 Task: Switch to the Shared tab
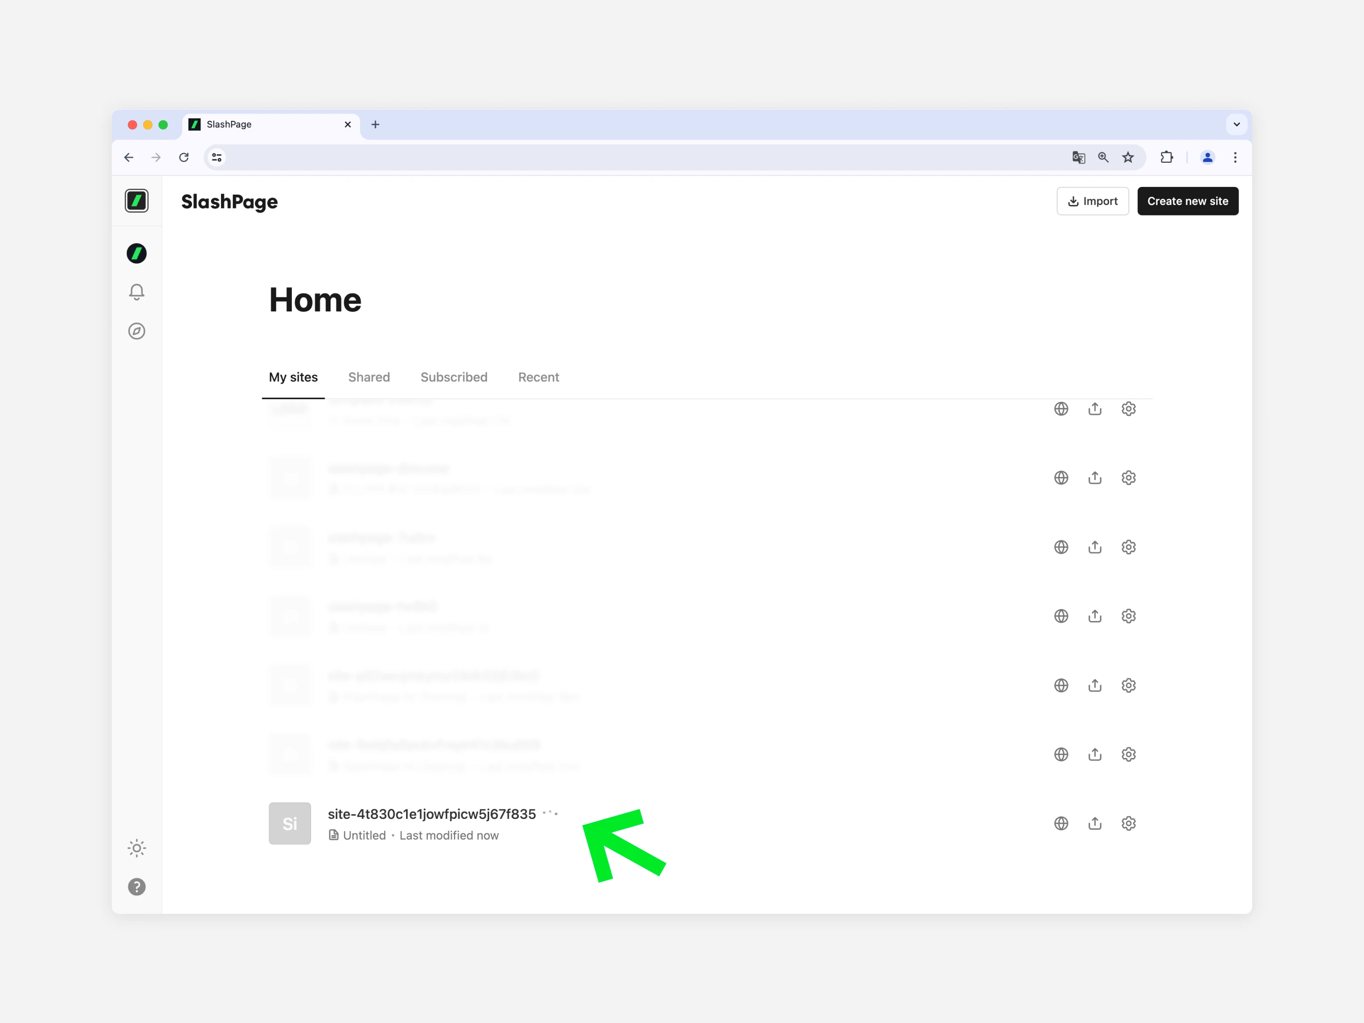pyautogui.click(x=369, y=377)
